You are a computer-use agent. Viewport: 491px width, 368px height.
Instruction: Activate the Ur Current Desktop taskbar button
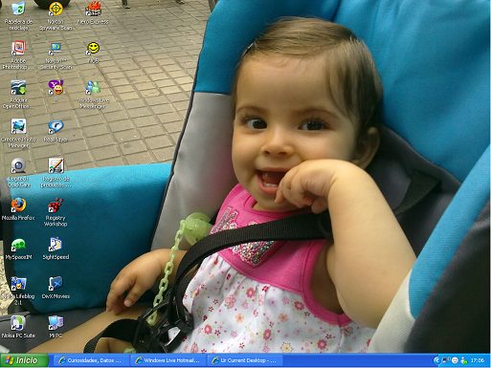(x=244, y=360)
